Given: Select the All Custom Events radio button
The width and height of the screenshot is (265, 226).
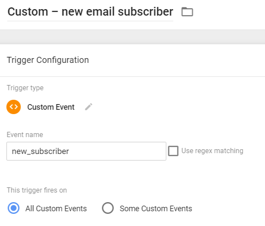Looking at the screenshot, I should 14,208.
